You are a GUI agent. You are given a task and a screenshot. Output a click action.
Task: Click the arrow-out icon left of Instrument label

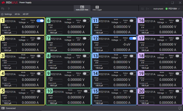pos(147,9)
